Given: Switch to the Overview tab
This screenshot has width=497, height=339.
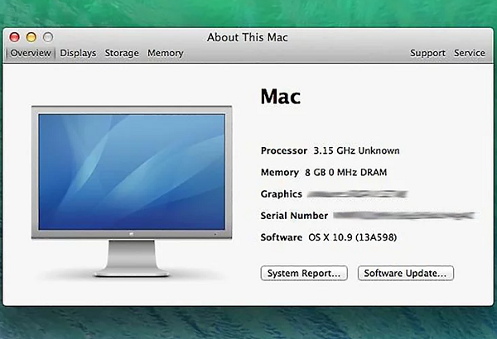Looking at the screenshot, I should 31,53.
